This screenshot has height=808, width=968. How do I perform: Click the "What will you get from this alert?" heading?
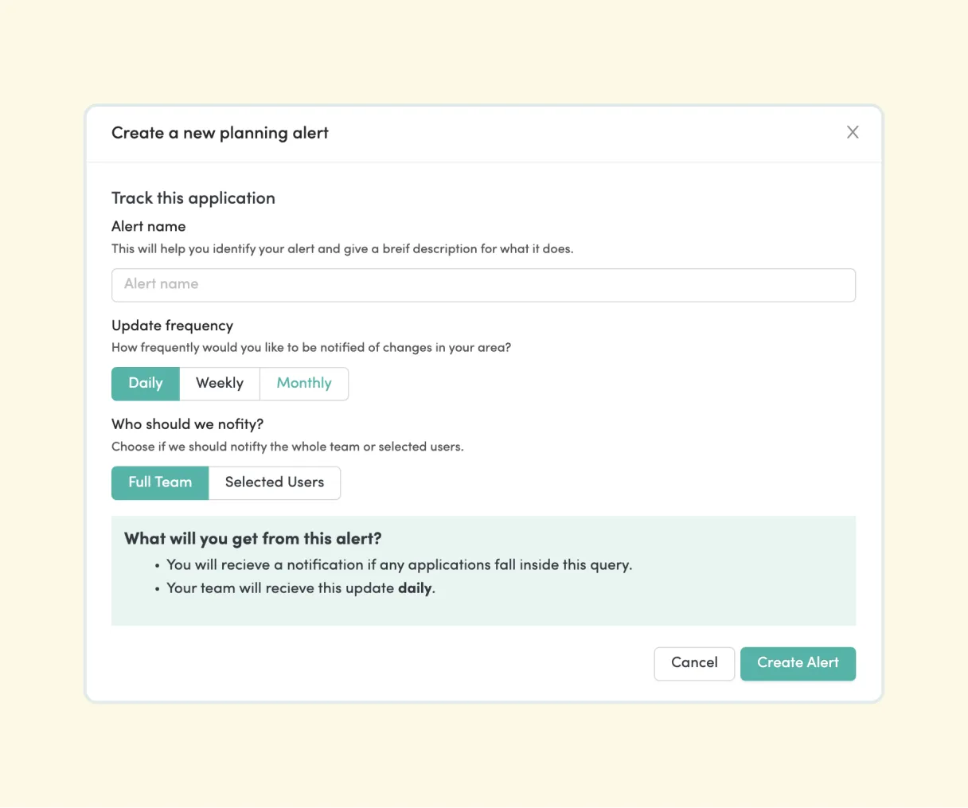[253, 539]
